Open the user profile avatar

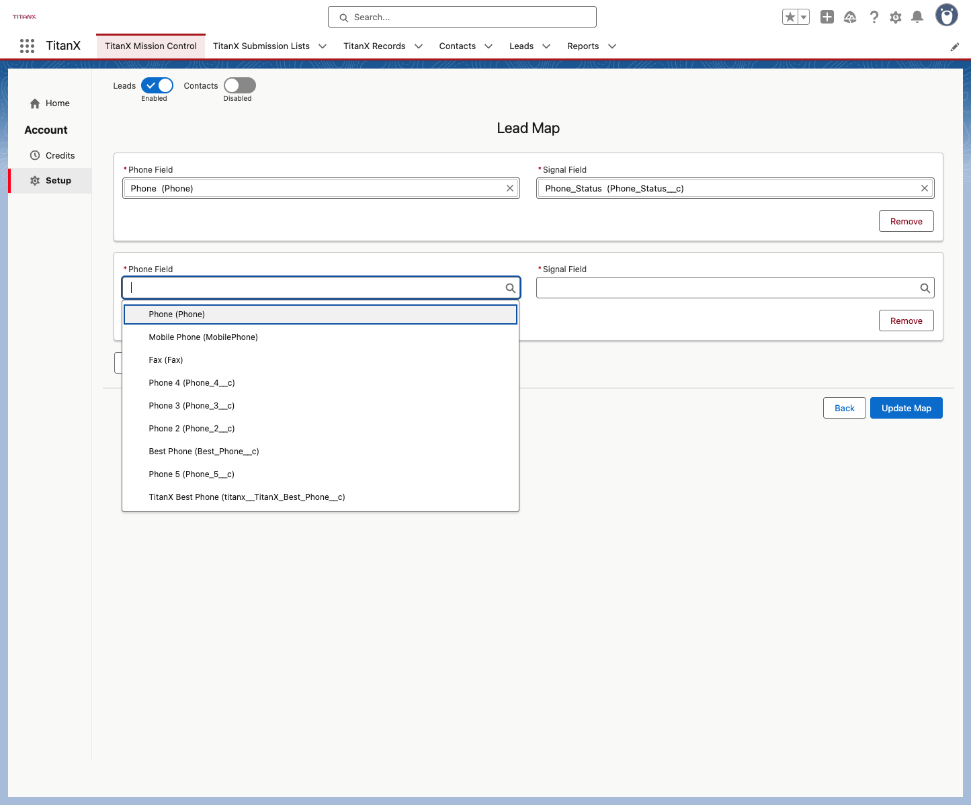[947, 15]
